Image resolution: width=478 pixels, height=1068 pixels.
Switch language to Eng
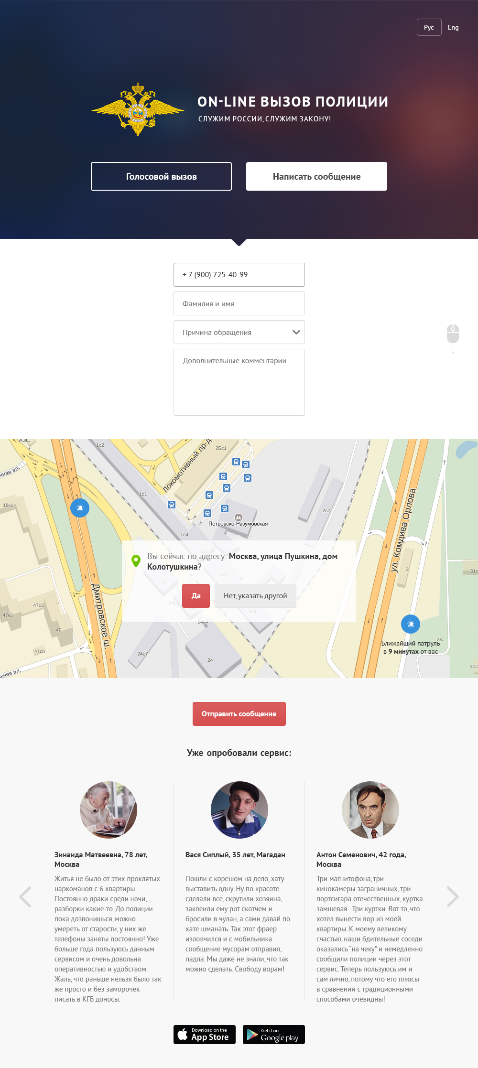(453, 27)
